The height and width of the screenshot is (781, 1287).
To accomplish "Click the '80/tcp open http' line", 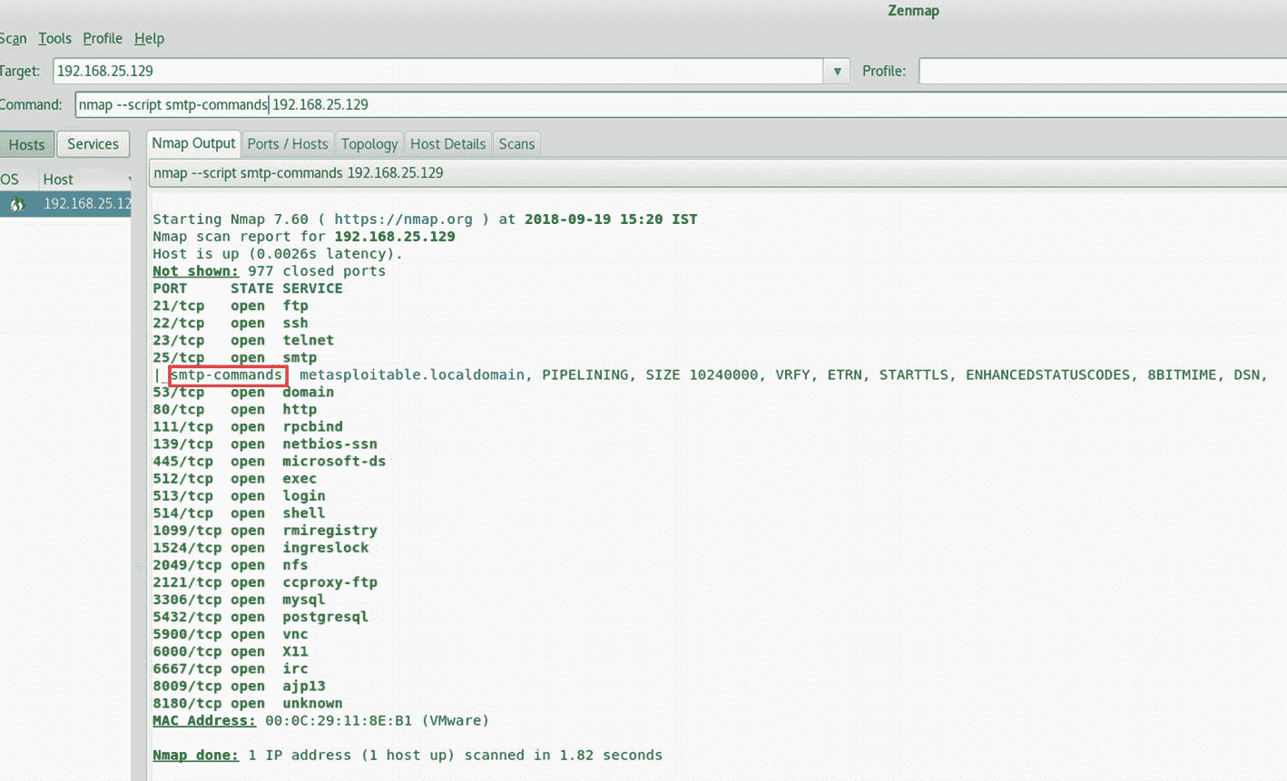I will pyautogui.click(x=234, y=409).
